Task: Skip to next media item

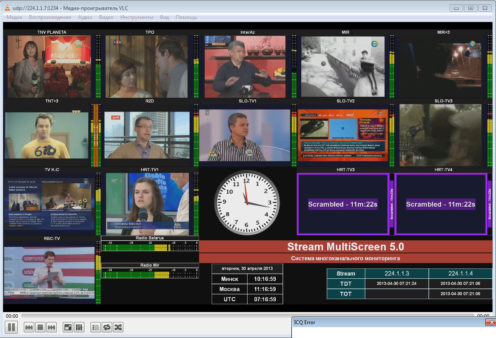Action: tap(51, 328)
